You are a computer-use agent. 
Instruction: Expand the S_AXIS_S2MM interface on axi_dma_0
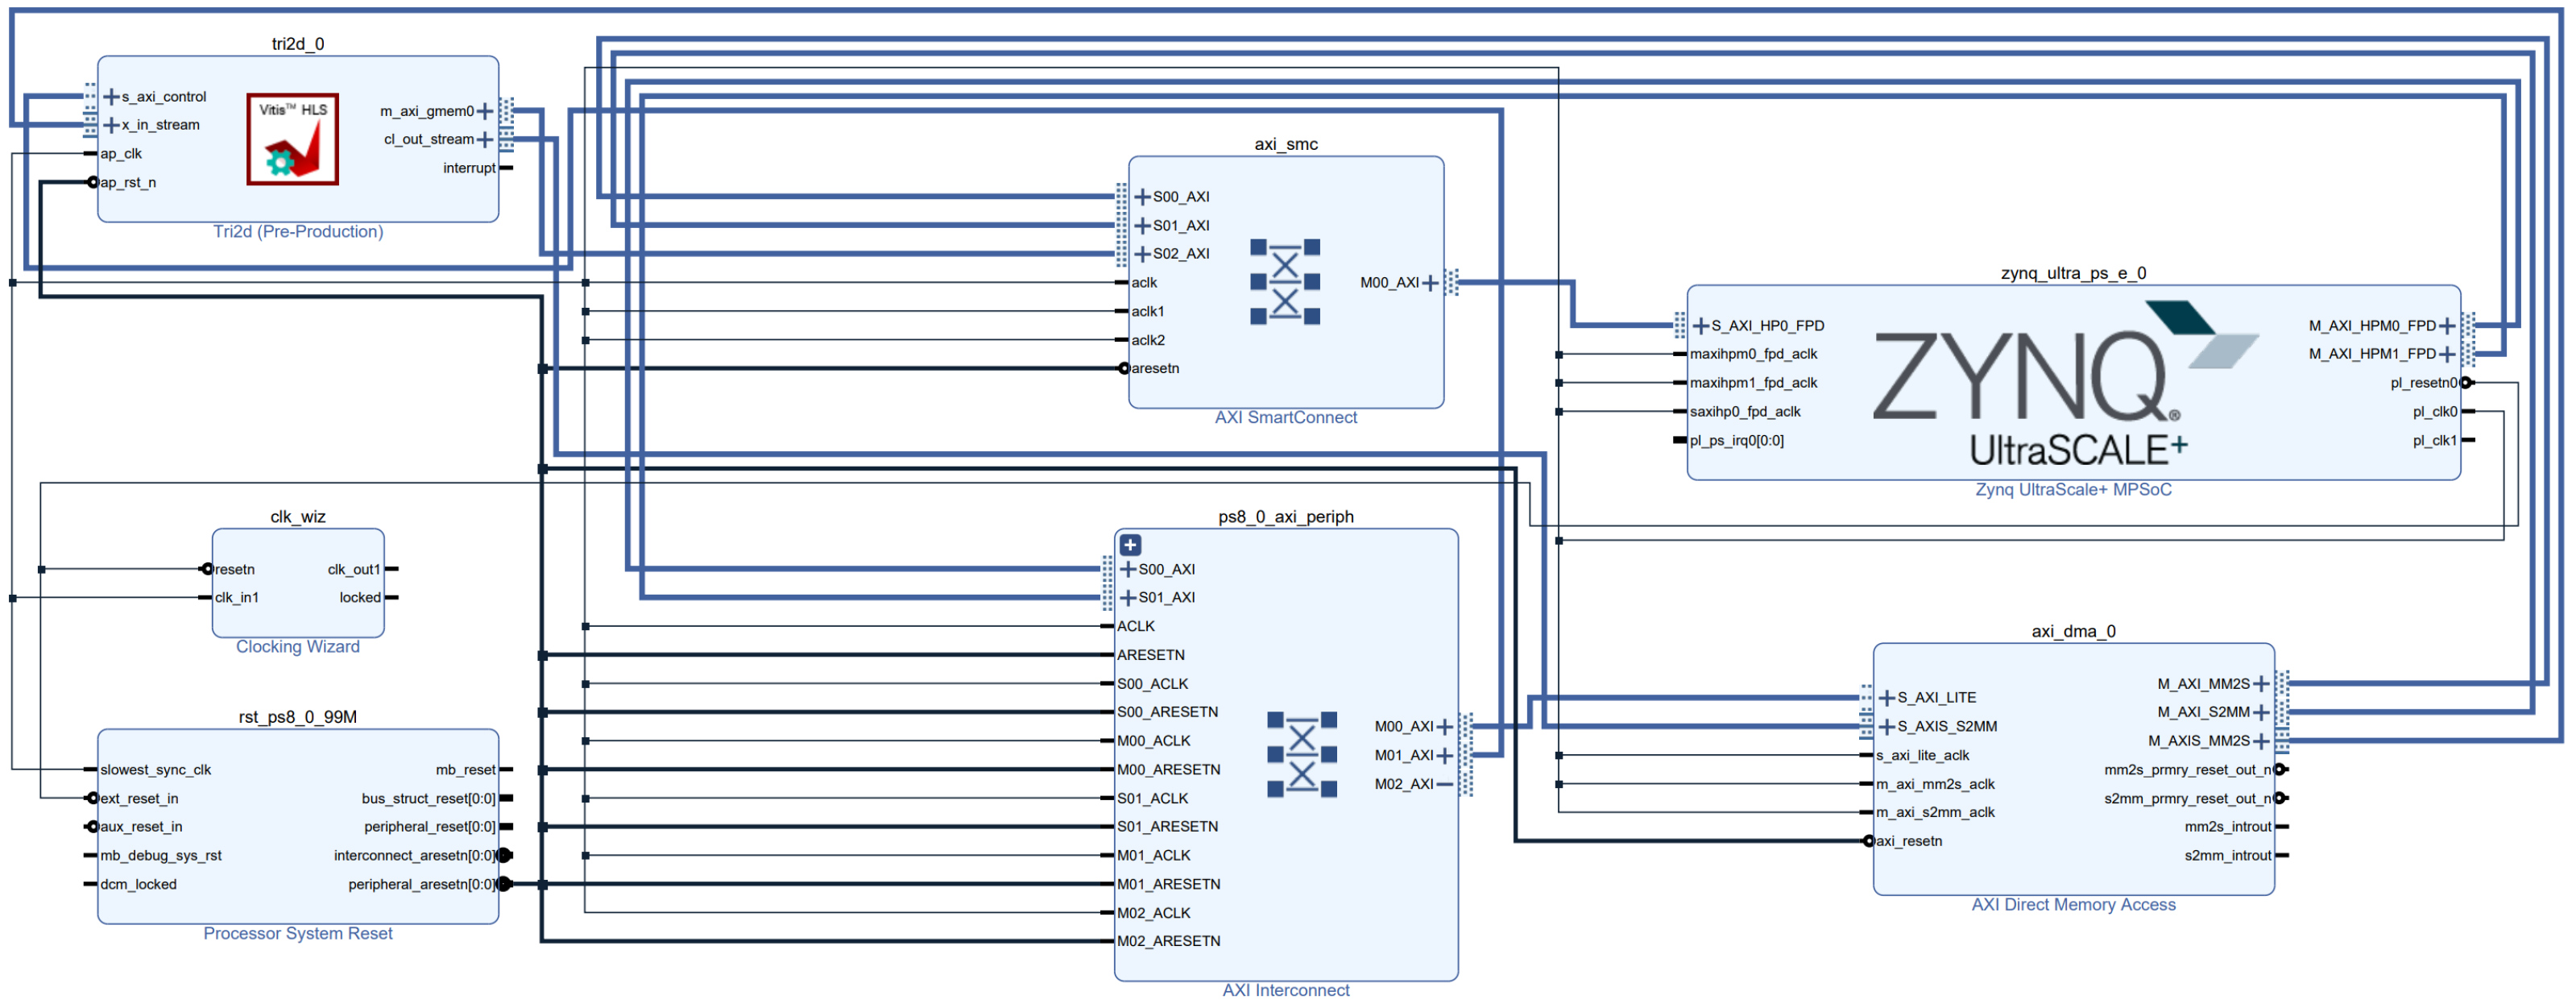point(1887,727)
